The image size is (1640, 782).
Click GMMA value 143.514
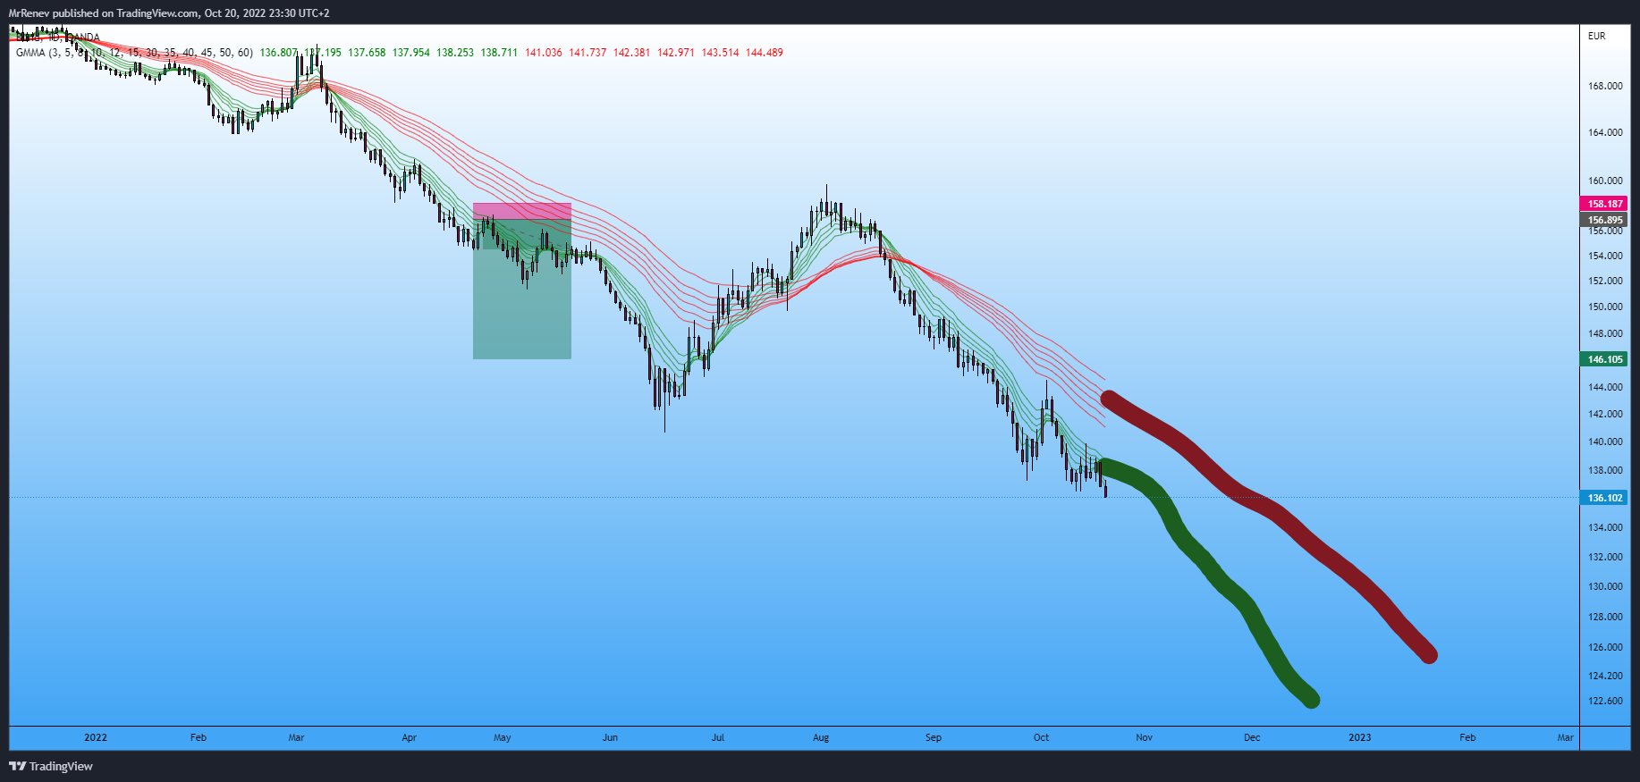tap(720, 53)
